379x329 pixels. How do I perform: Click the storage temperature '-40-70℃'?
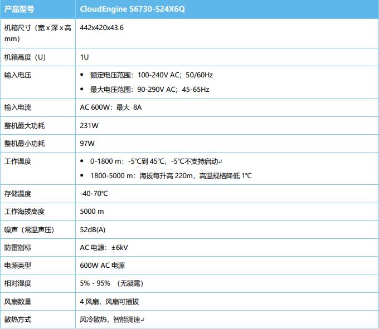point(94,194)
